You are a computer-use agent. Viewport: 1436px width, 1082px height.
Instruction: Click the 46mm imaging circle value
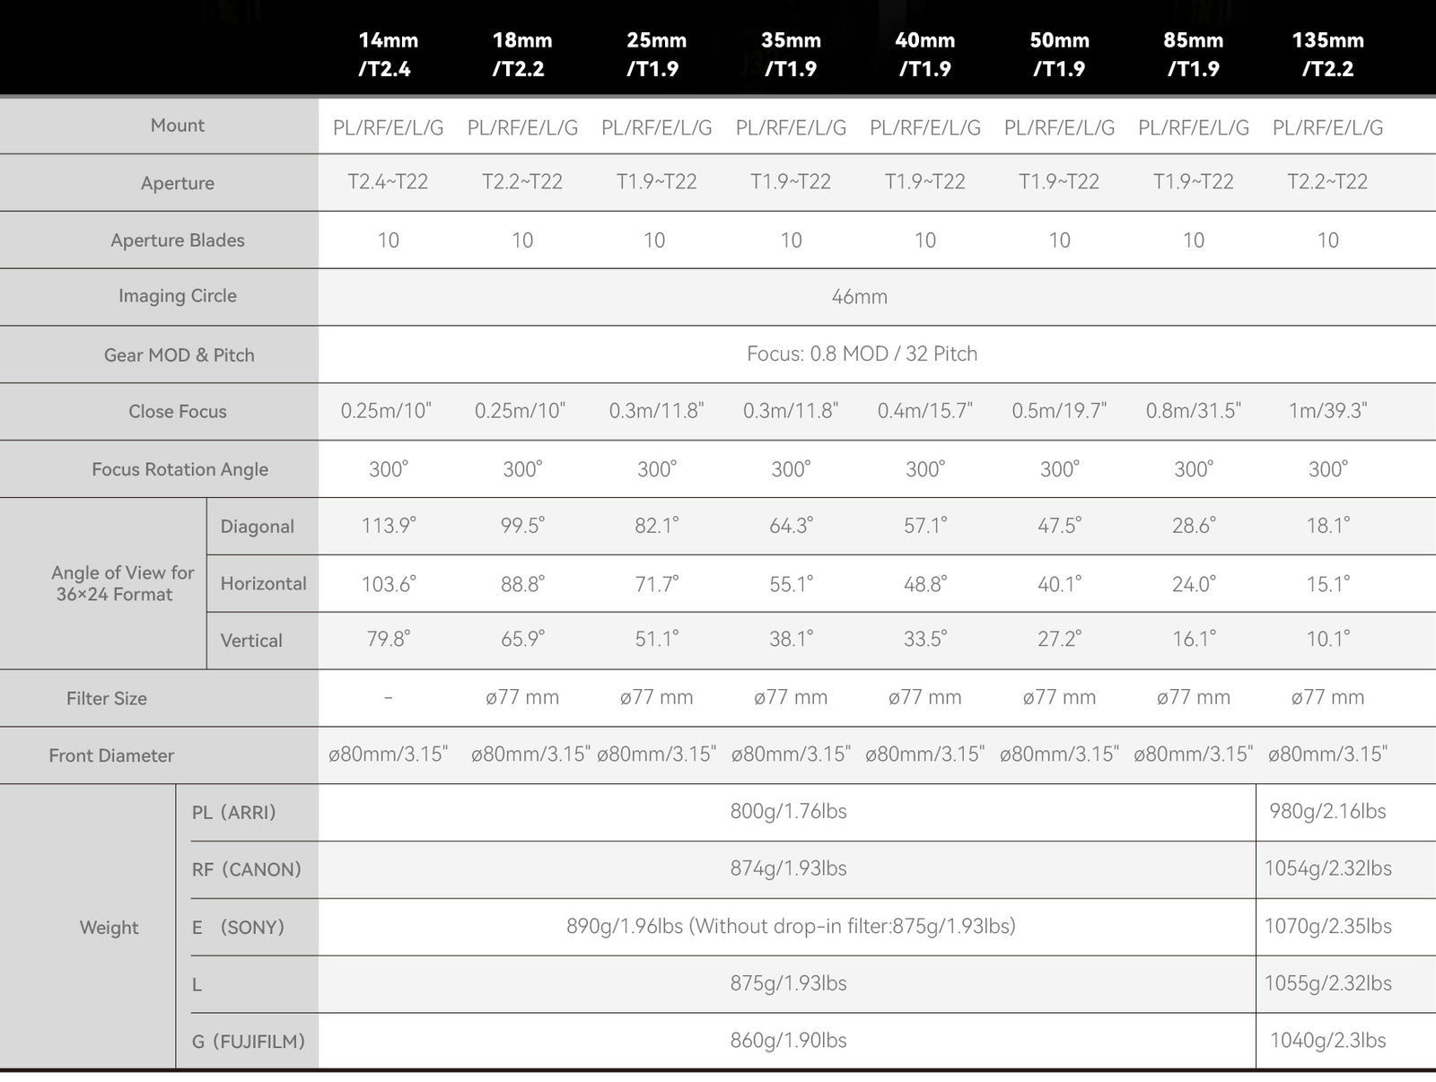pyautogui.click(x=859, y=297)
